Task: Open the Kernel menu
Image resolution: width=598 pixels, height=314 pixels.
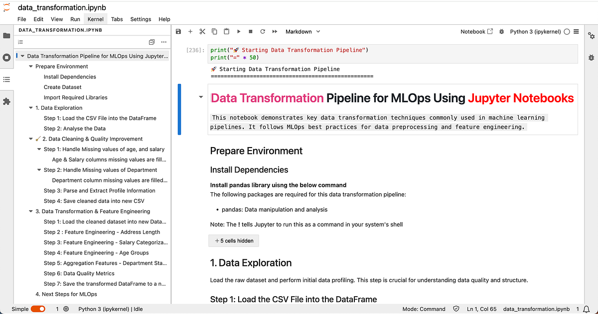Action: (95, 19)
